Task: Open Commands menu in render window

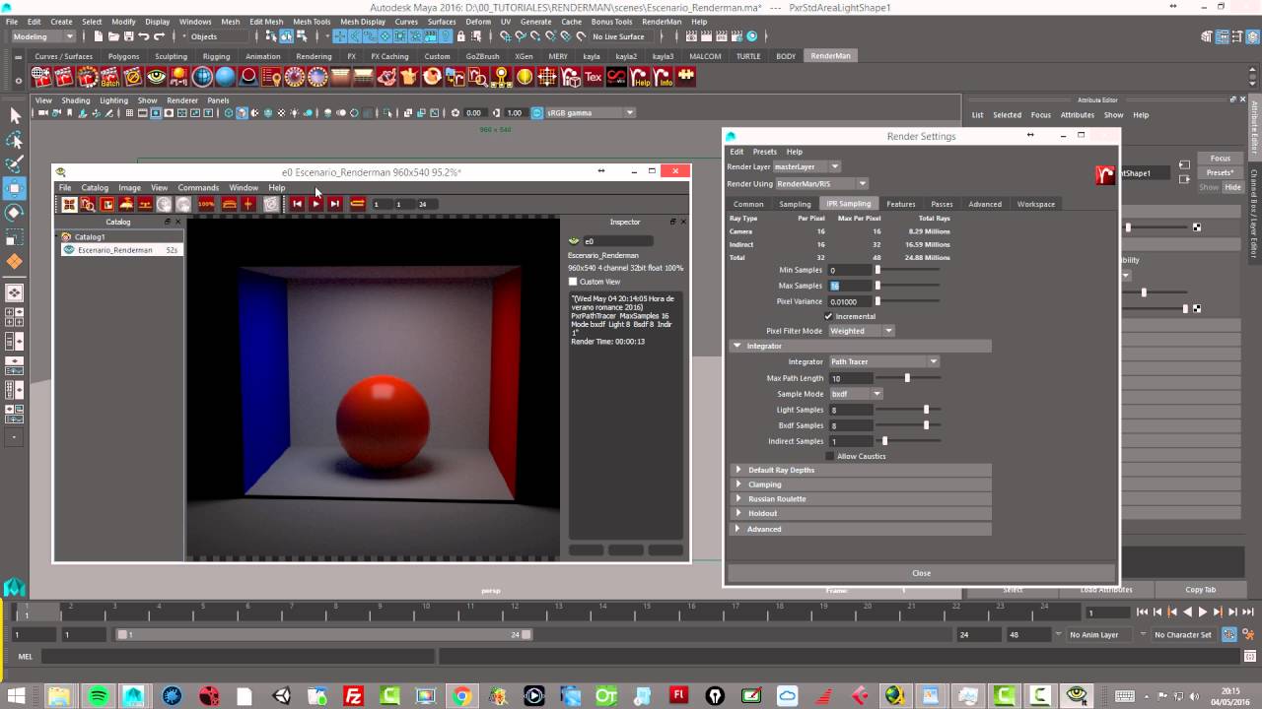Action: (x=198, y=187)
